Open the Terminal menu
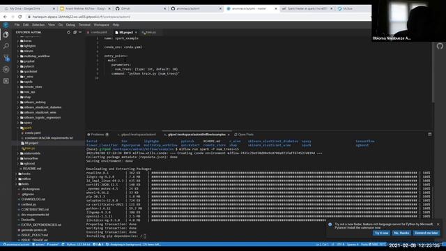 pos(84,25)
